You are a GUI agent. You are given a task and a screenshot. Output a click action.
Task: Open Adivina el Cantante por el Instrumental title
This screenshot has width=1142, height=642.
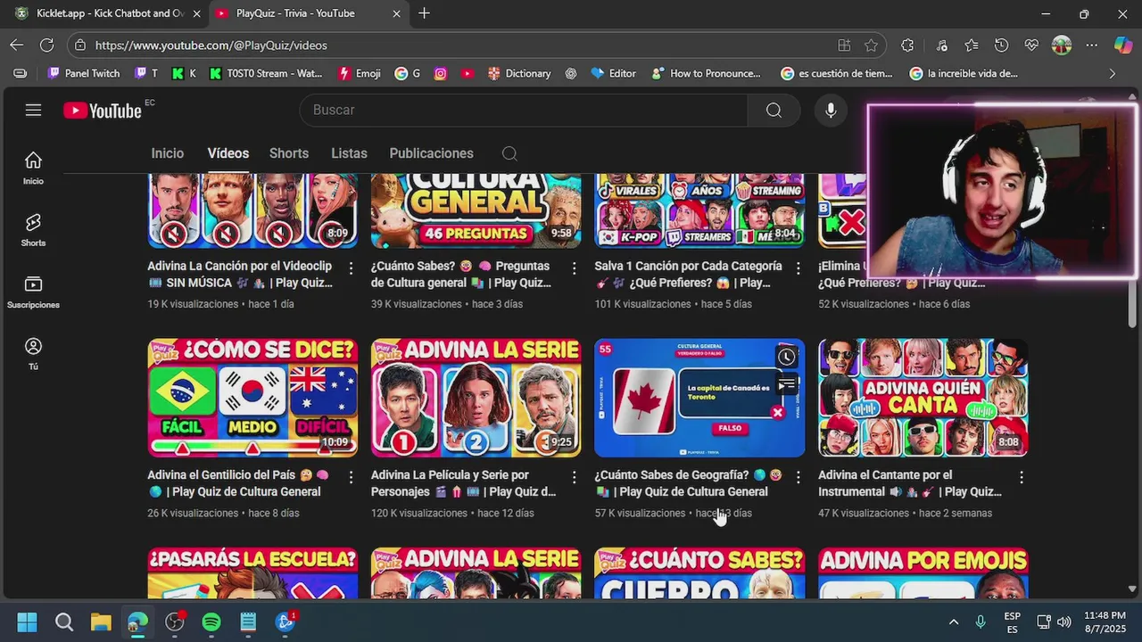909,483
